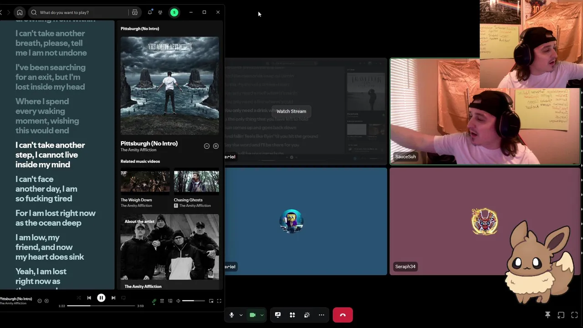
Task: Jump to lyric 'I've been searching for an exit'
Action: (50, 77)
